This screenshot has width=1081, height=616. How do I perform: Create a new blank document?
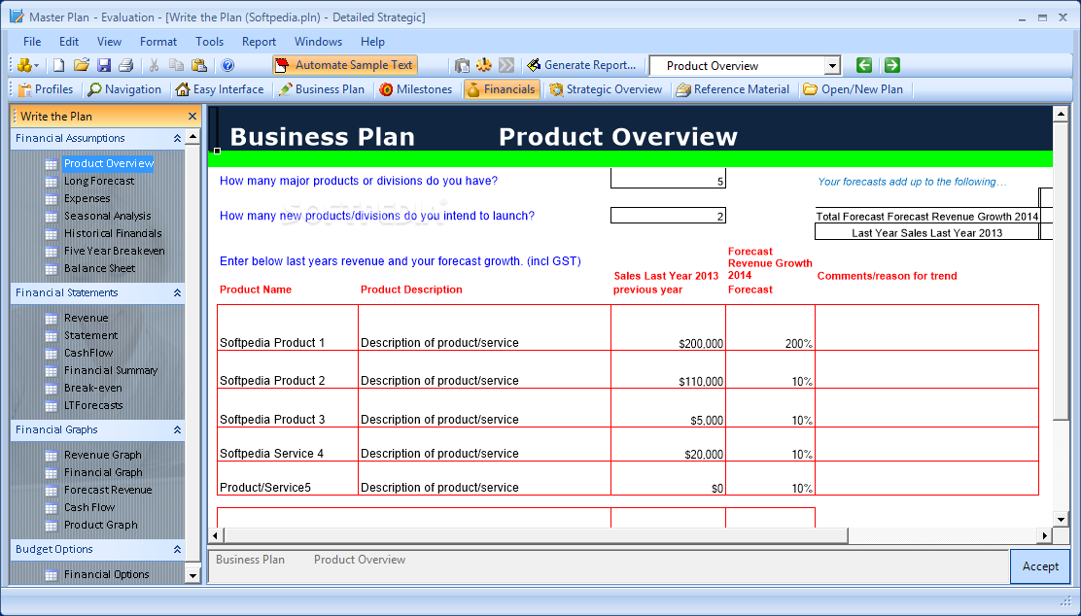click(x=58, y=65)
